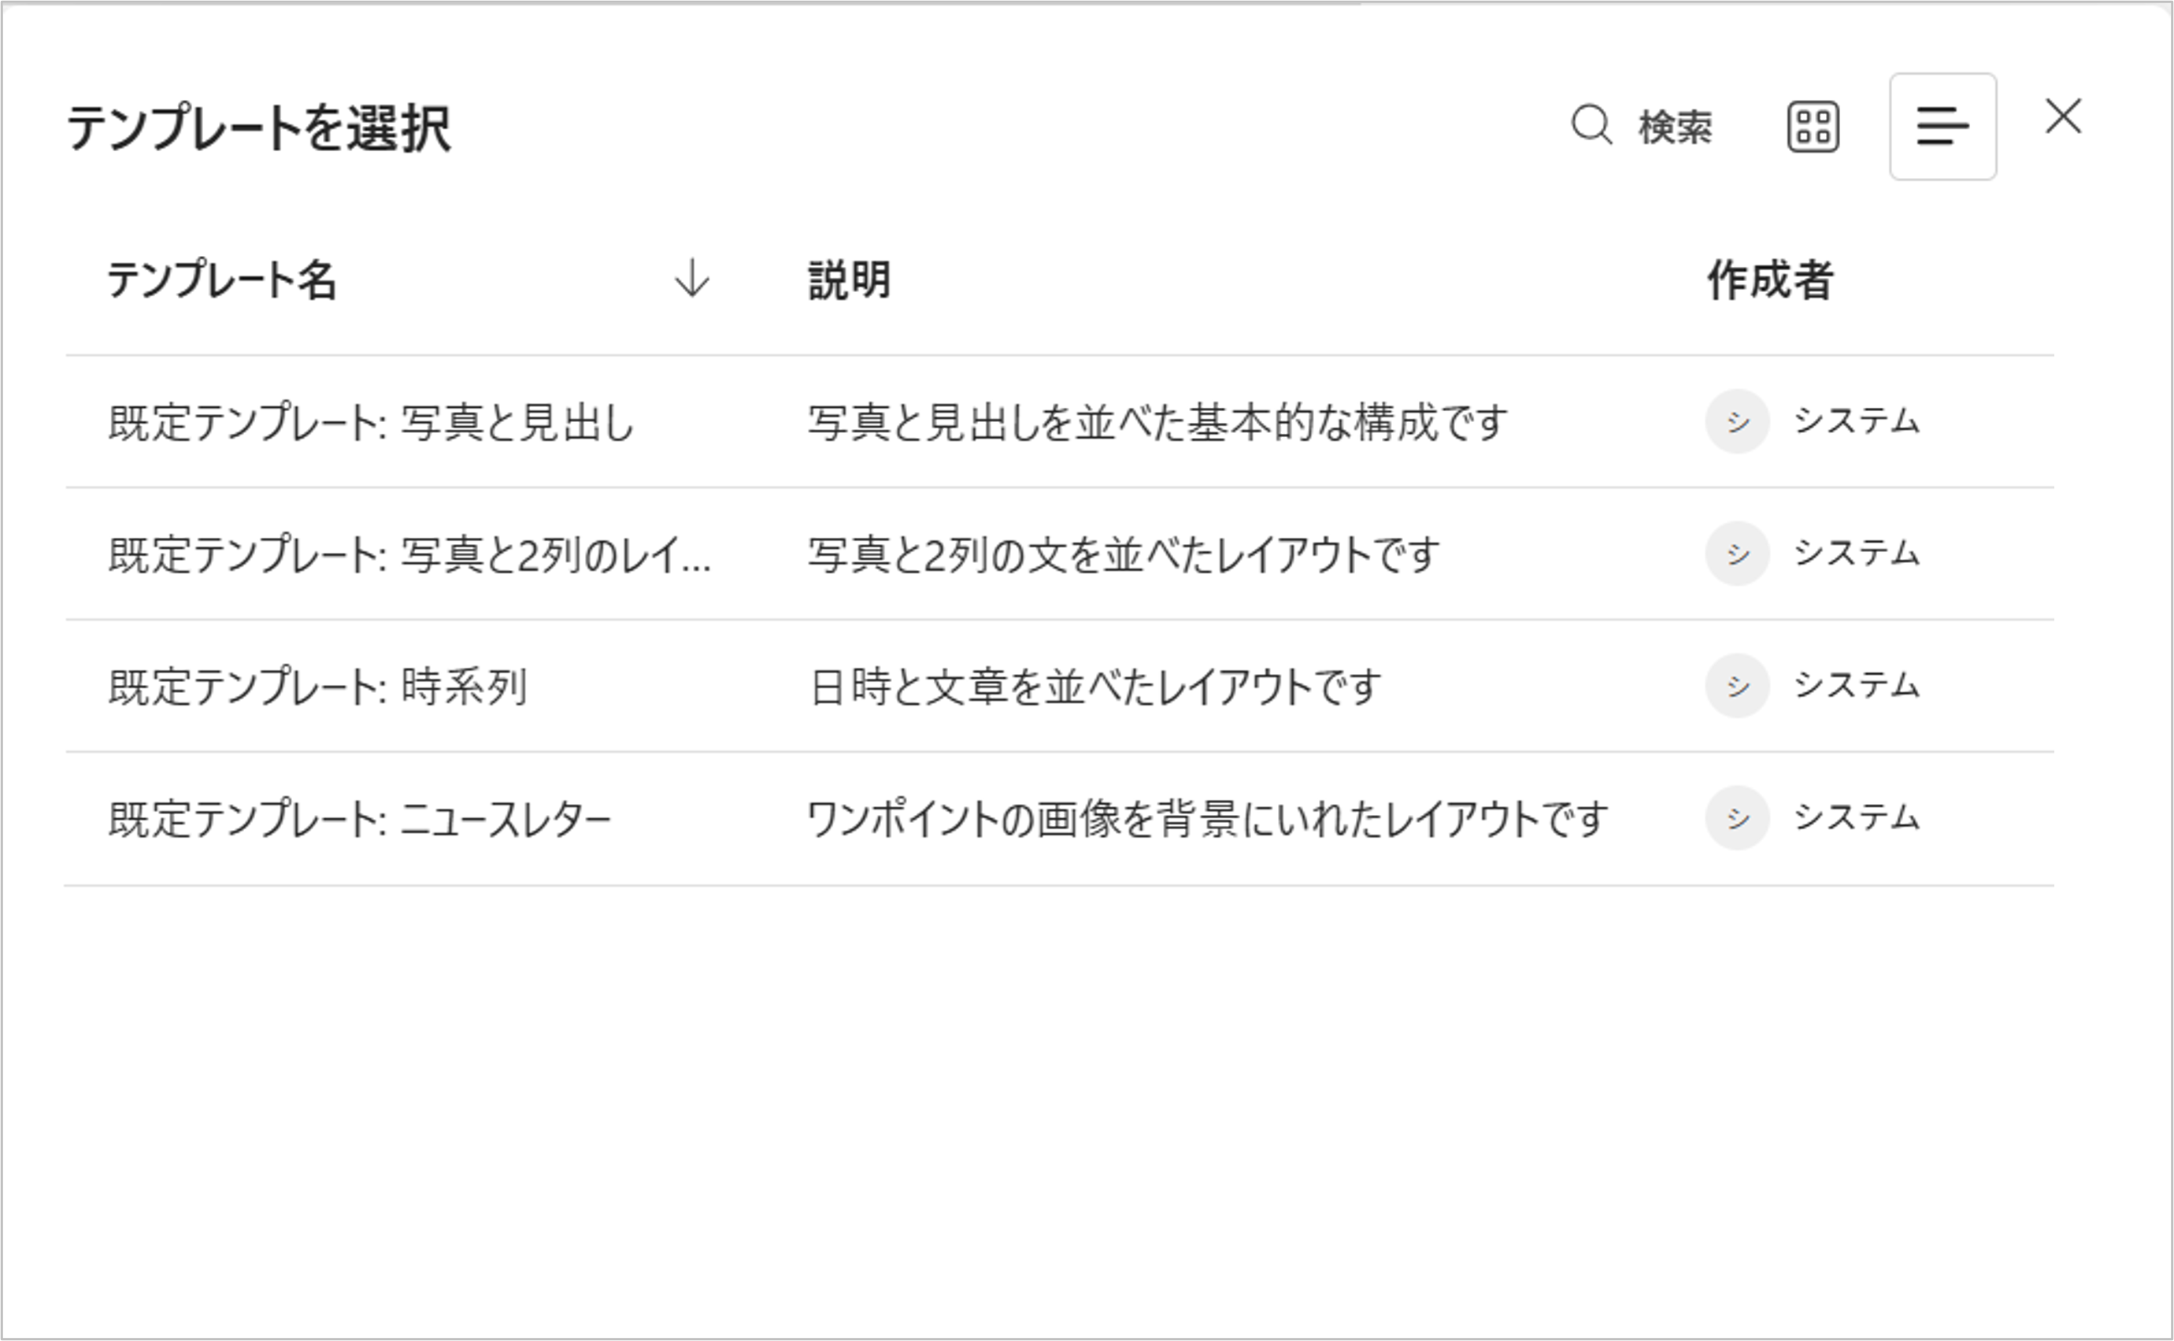Click the 検索 search label
The height and width of the screenshot is (1341, 2174).
1675,128
